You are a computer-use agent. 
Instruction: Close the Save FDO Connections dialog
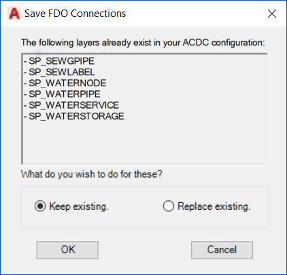tap(272, 14)
